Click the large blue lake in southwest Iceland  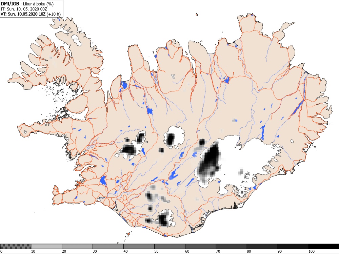(103, 181)
